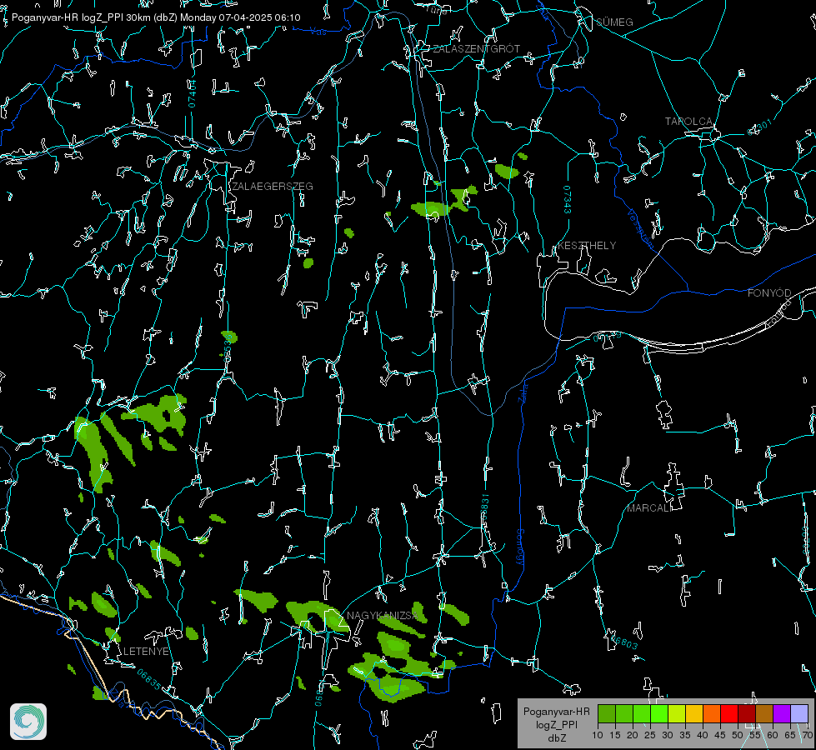The width and height of the screenshot is (816, 750).
Task: Click the NAGYKANIZSA city label
Action: pos(383,616)
